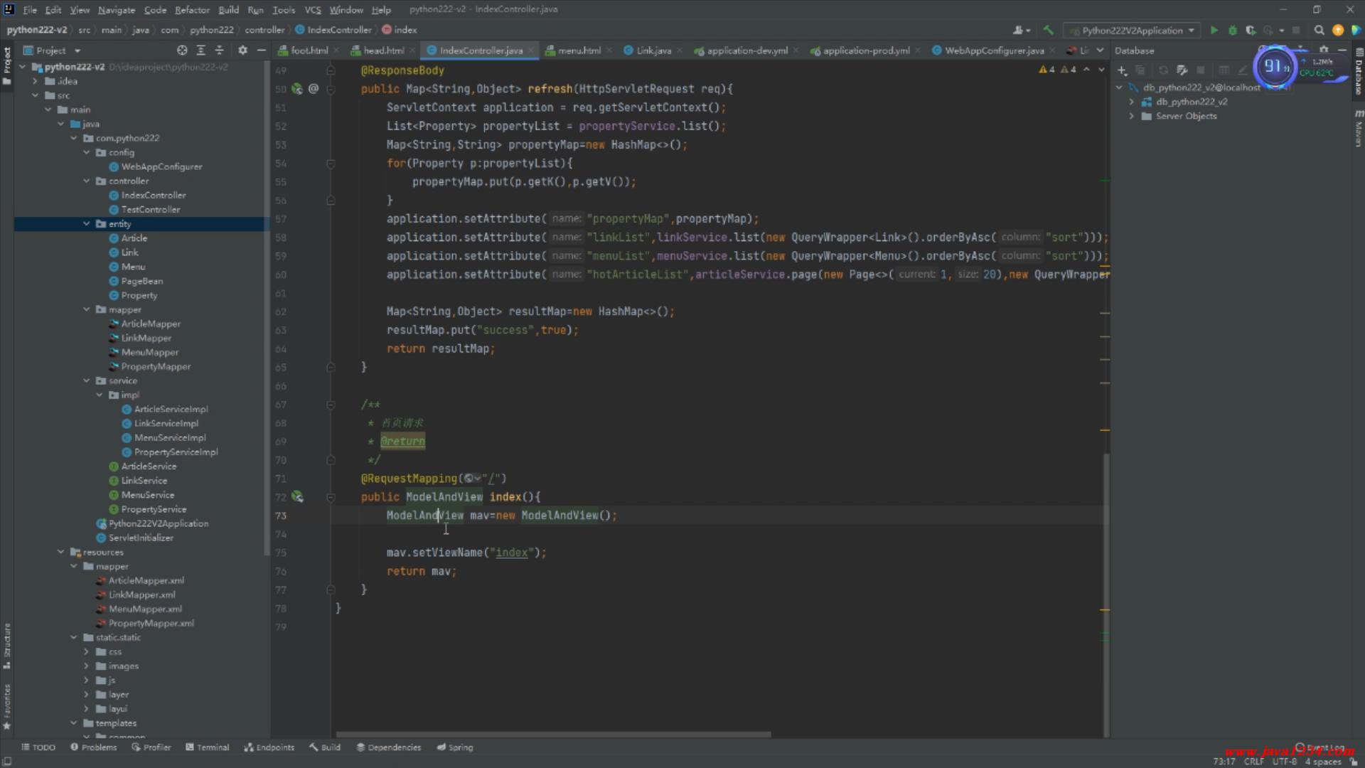Open Project panel settings gear
This screenshot has width=1365, height=768.
pyautogui.click(x=242, y=50)
